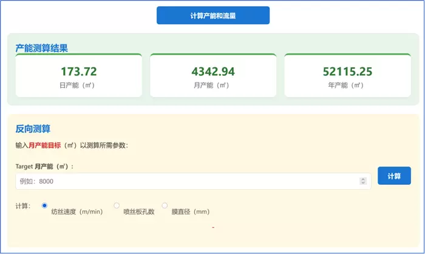Click the red 月产能目标 text
425x254 pixels.
(x=47, y=145)
